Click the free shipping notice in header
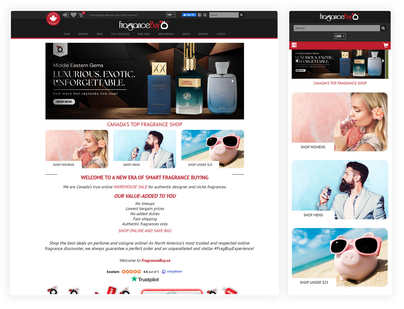The width and height of the screenshot is (404, 309). [113, 15]
